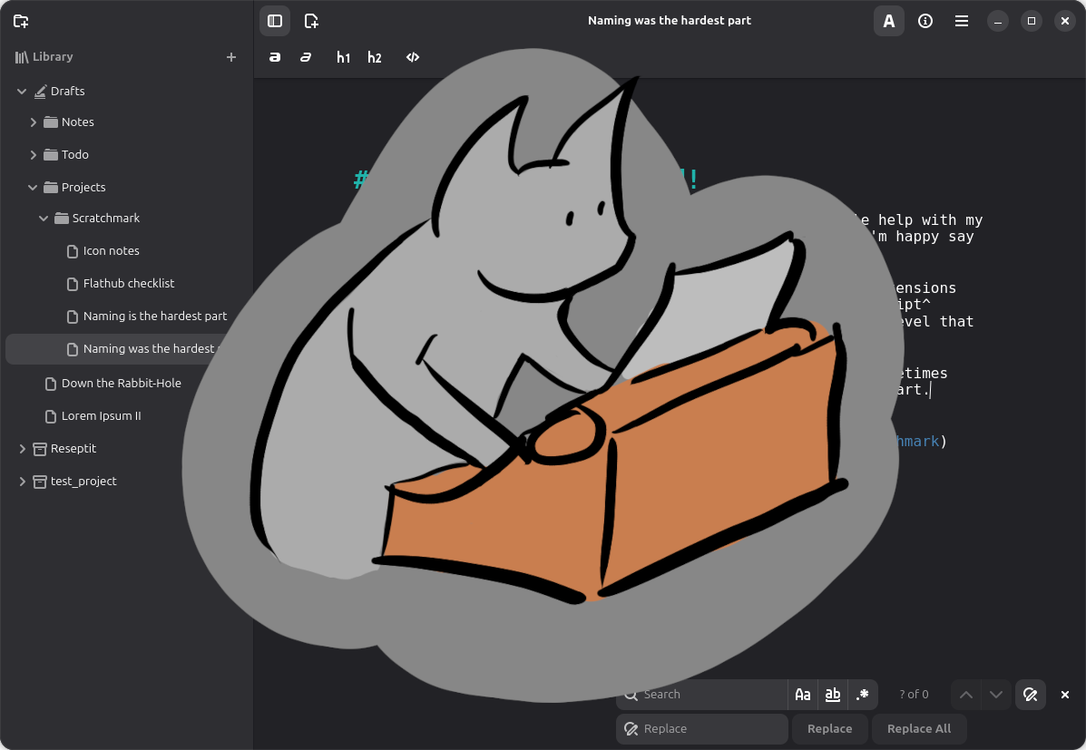Insert a code block from the toolbar
1086x750 pixels.
coord(412,57)
